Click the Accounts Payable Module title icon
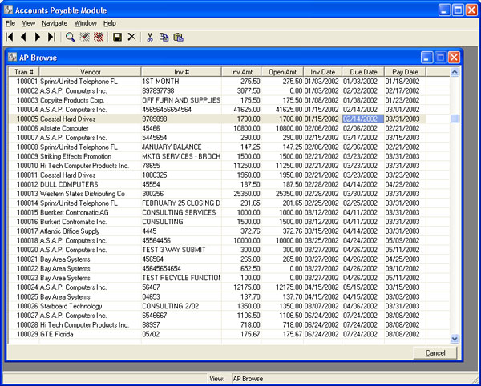The image size is (481, 386). pyautogui.click(x=8, y=10)
